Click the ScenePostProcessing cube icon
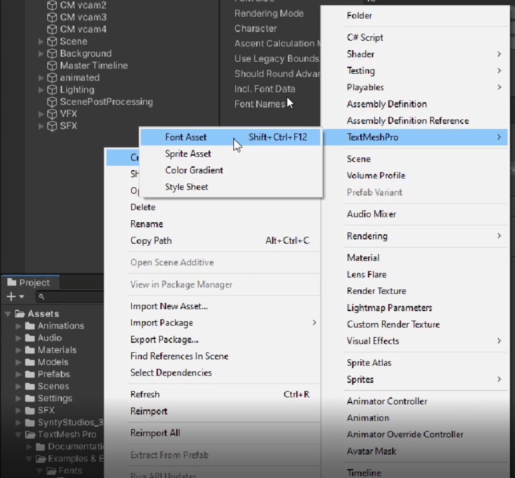 (x=52, y=102)
